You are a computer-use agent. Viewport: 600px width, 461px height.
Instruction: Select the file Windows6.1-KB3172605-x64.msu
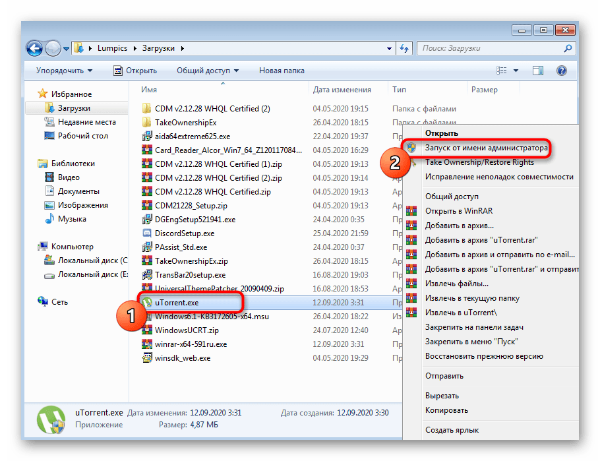click(x=212, y=317)
